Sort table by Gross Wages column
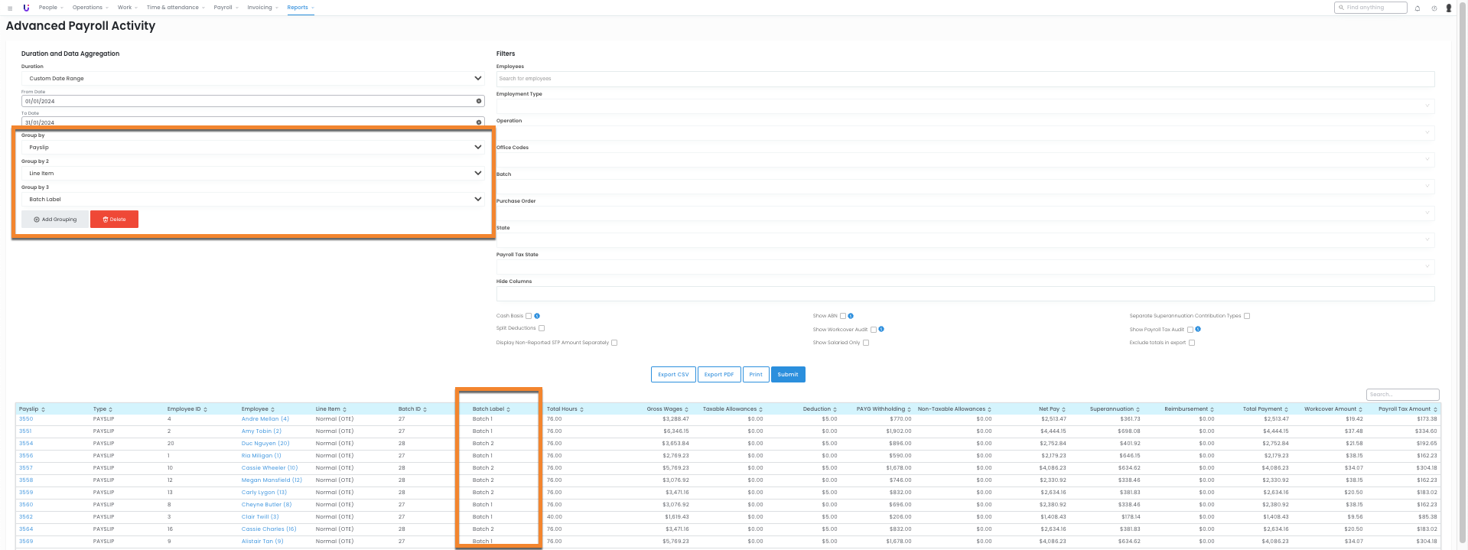1468x550 pixels. tap(667, 409)
